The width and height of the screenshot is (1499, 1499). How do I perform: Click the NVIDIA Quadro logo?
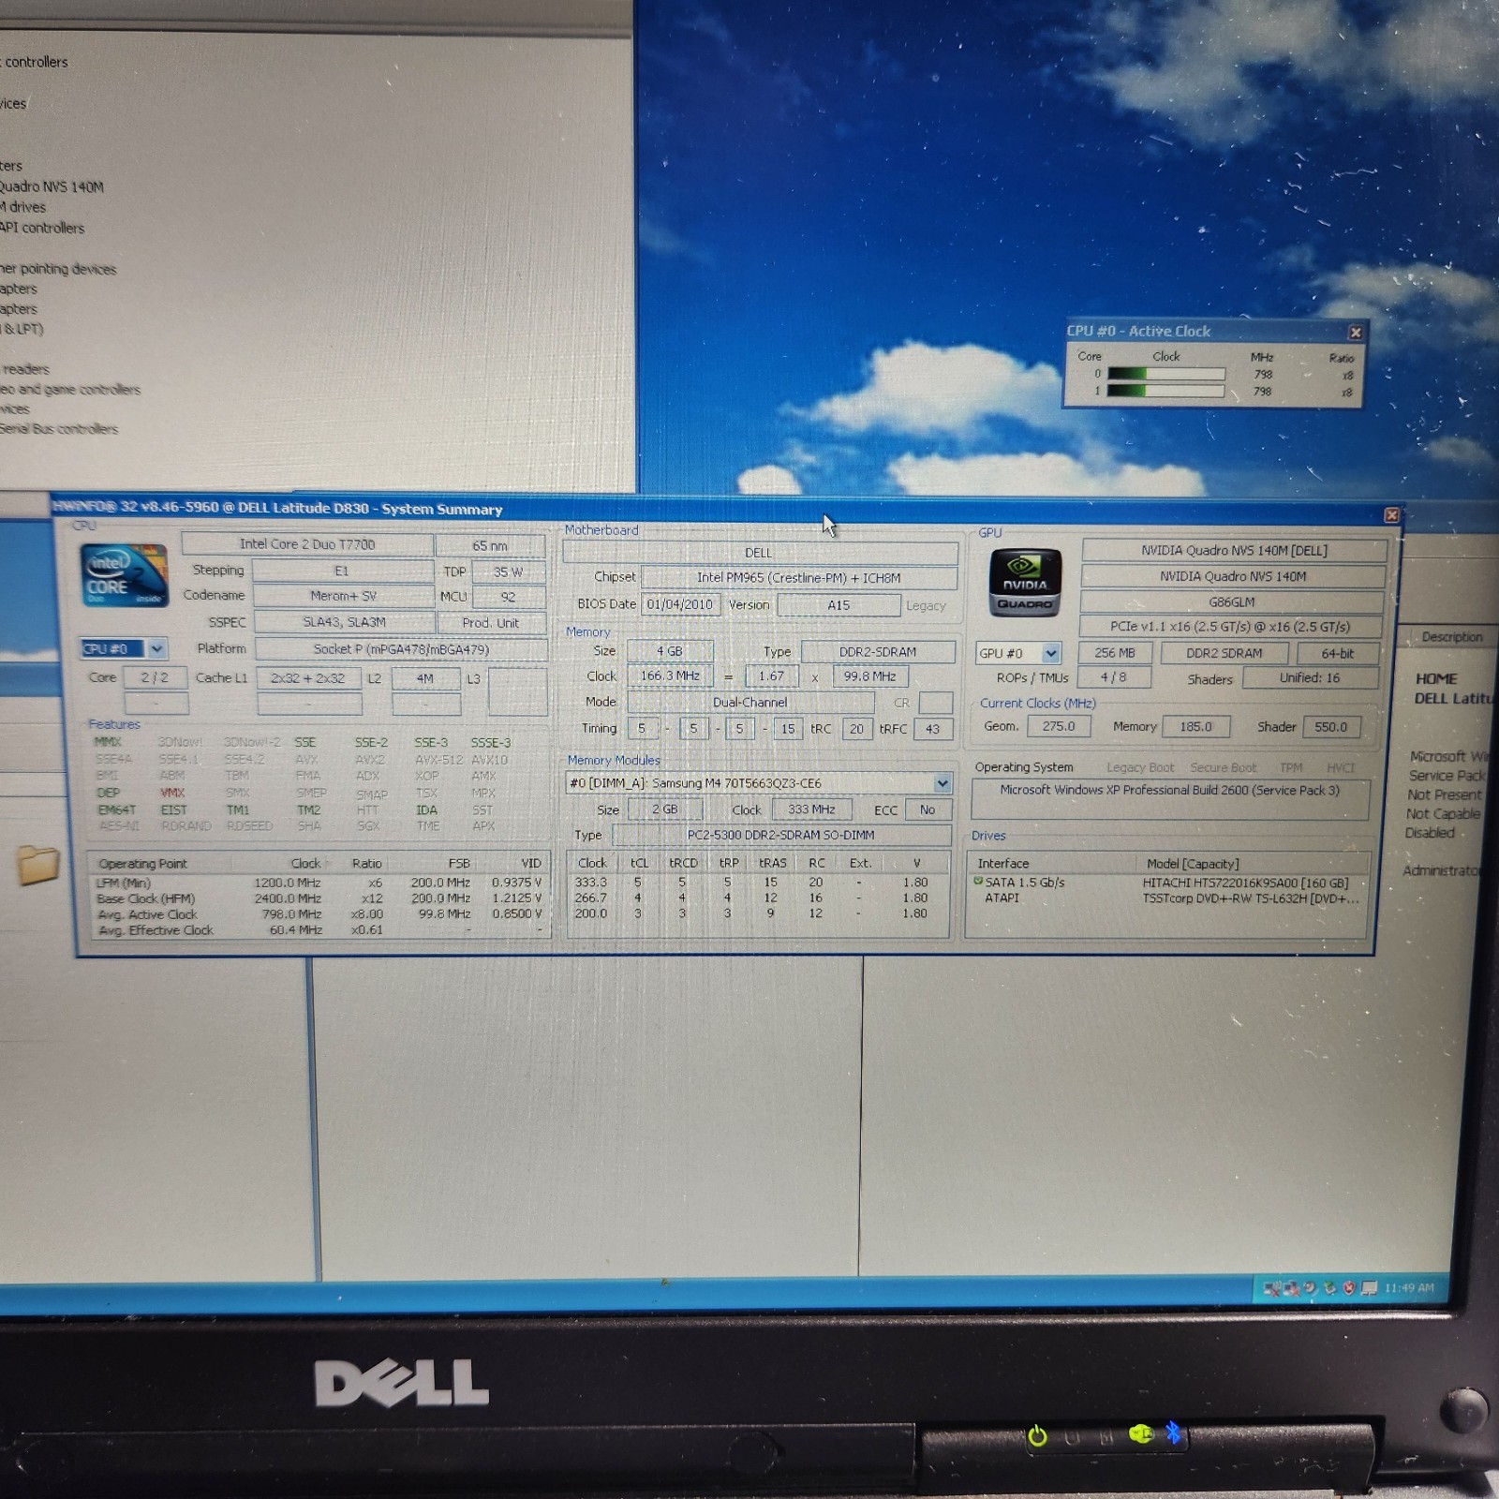[x=1025, y=582]
